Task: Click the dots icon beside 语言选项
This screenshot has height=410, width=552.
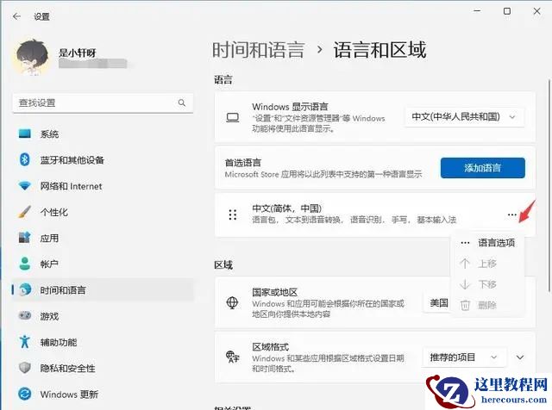Action: click(465, 243)
